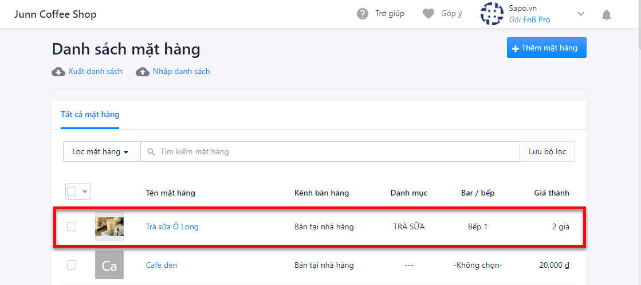Click the Góp ý feedback text
This screenshot has width=641, height=285.
451,14
